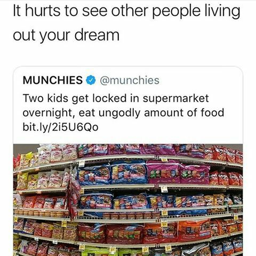The image size is (256, 256).
Task: Open the @munchies handle profile
Action: (x=130, y=80)
